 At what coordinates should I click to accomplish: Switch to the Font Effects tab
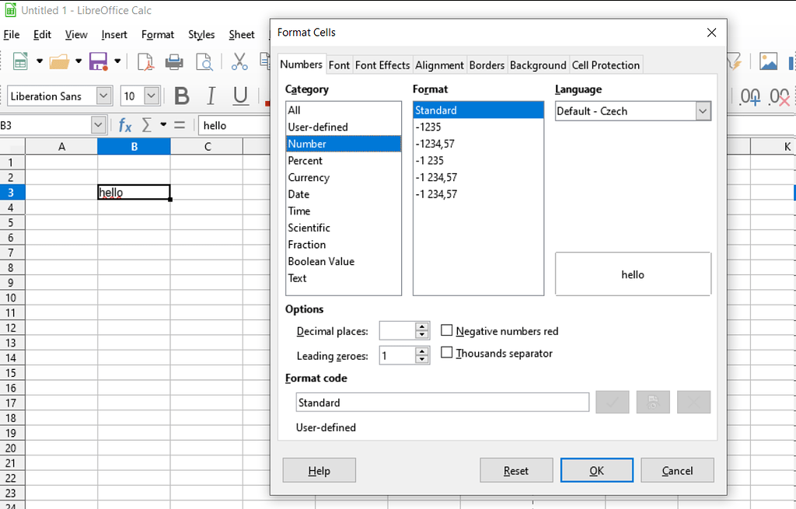382,65
